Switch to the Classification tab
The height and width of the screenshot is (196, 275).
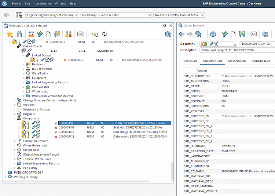pyautogui.click(x=236, y=61)
